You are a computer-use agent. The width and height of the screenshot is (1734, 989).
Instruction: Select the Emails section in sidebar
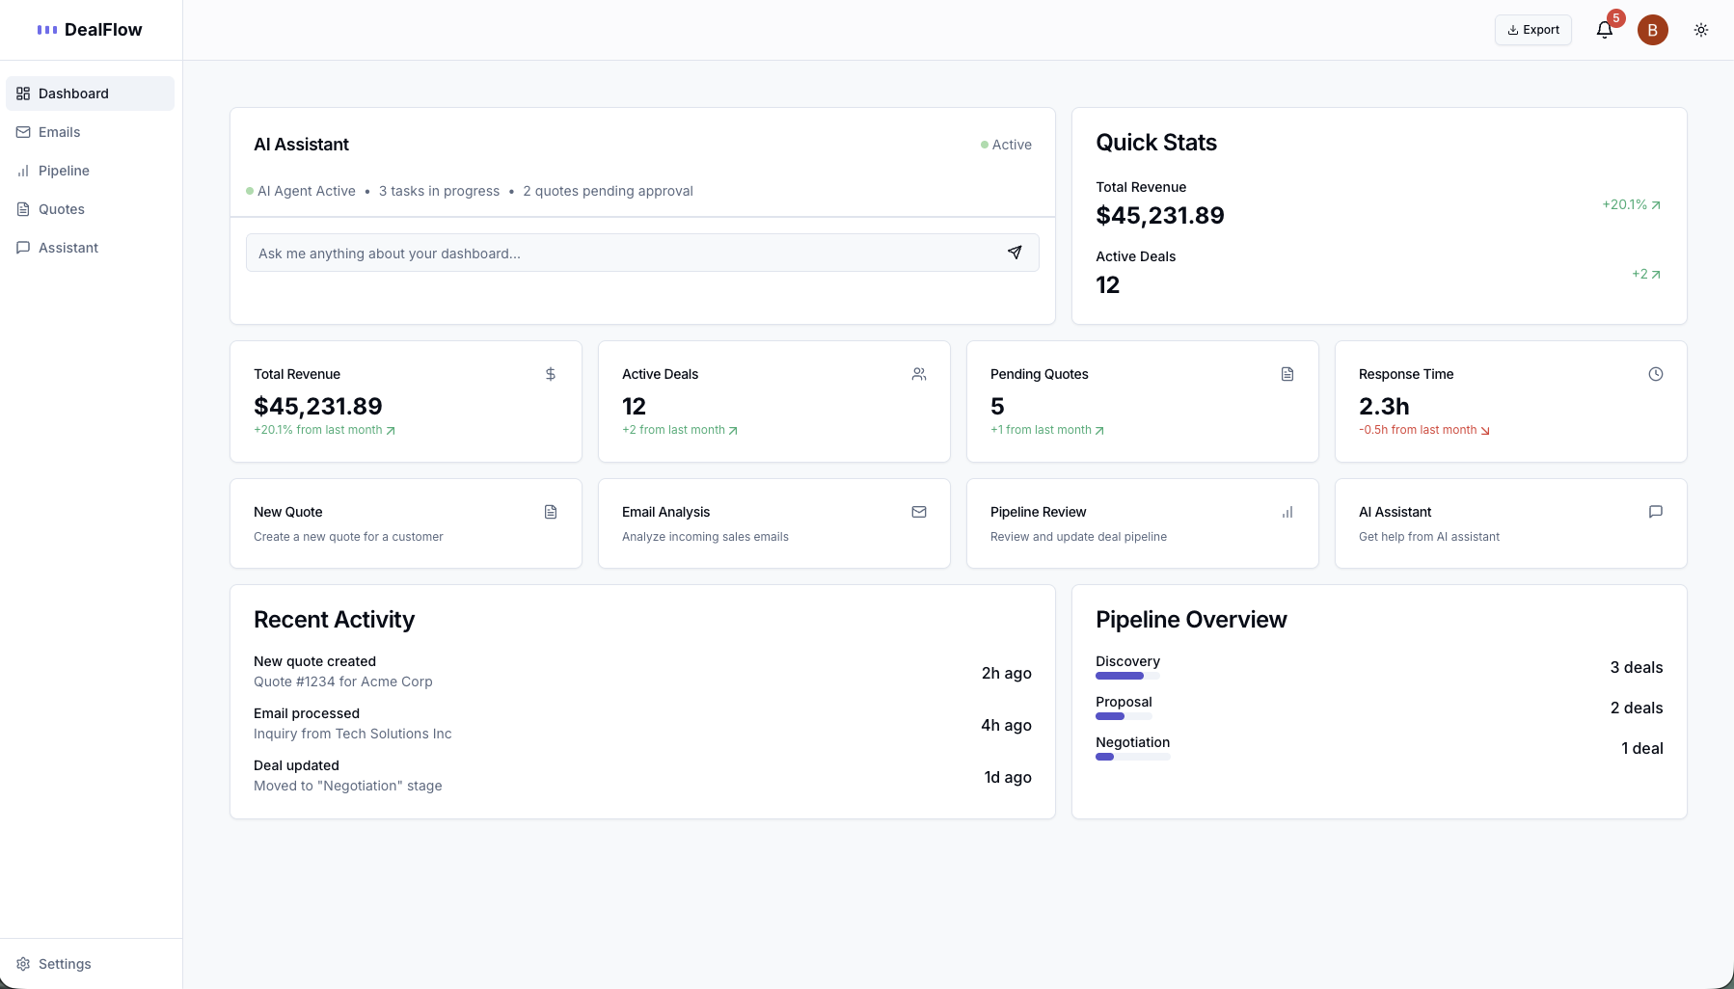(x=59, y=132)
